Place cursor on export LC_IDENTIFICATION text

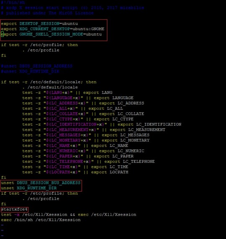coord(149,124)
